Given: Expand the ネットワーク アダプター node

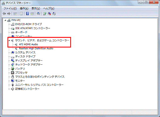Looking at the screenshot, I should point(9,65).
